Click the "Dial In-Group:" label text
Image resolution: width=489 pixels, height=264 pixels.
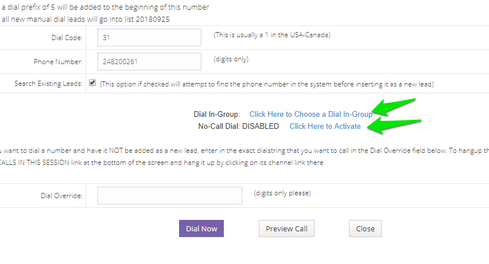(217, 115)
